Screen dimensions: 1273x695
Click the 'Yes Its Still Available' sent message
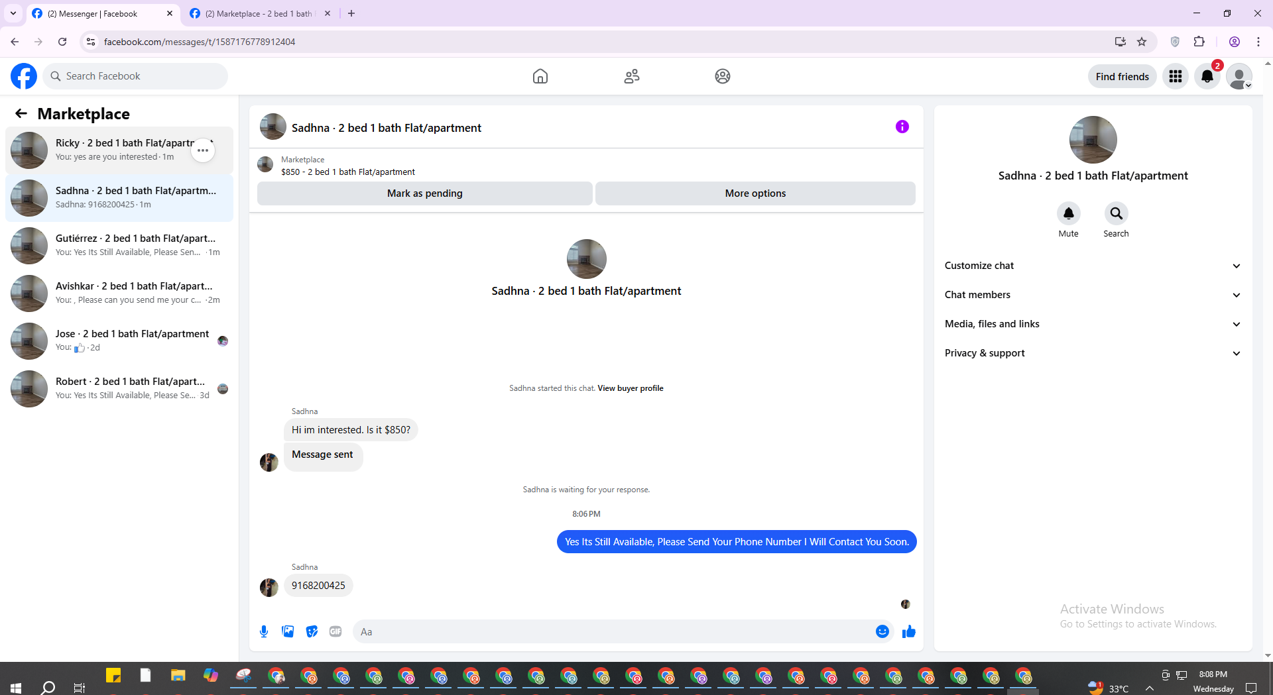tap(737, 542)
